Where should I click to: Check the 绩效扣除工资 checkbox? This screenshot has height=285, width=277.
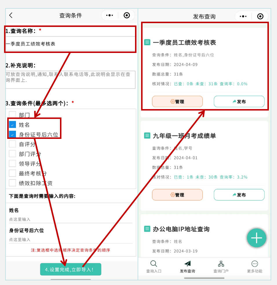coord(12,183)
